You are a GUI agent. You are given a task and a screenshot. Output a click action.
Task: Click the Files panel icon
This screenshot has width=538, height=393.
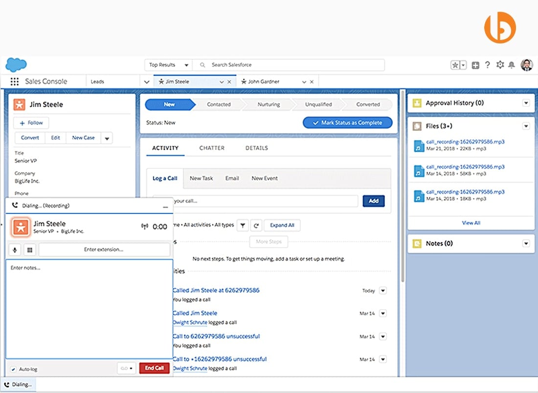point(417,126)
